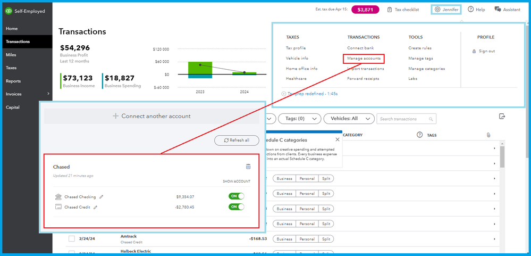Click the $3,871 estimated tax button
This screenshot has height=256, width=531.
pyautogui.click(x=365, y=10)
